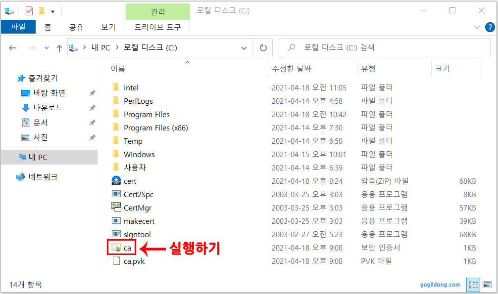The height and width of the screenshot is (294, 498).
Task: Open the 드라이브 도구 tab
Action: [157, 27]
